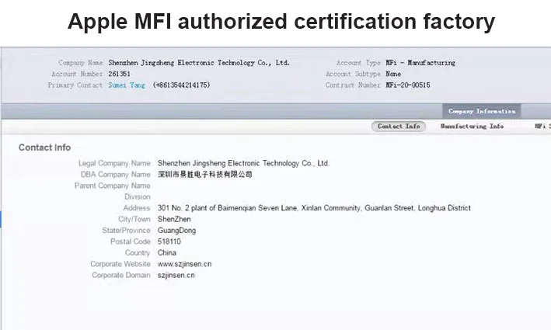
Task: Select the Legal Company Name value
Action: click(243, 163)
